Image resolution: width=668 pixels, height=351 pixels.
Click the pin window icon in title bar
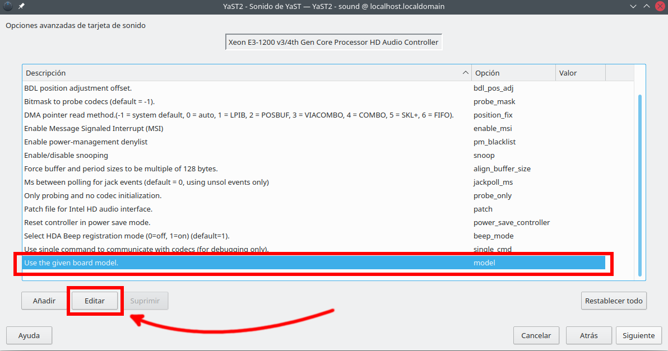tap(21, 6)
